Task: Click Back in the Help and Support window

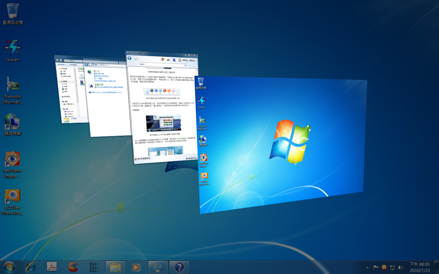Action: (x=130, y=58)
